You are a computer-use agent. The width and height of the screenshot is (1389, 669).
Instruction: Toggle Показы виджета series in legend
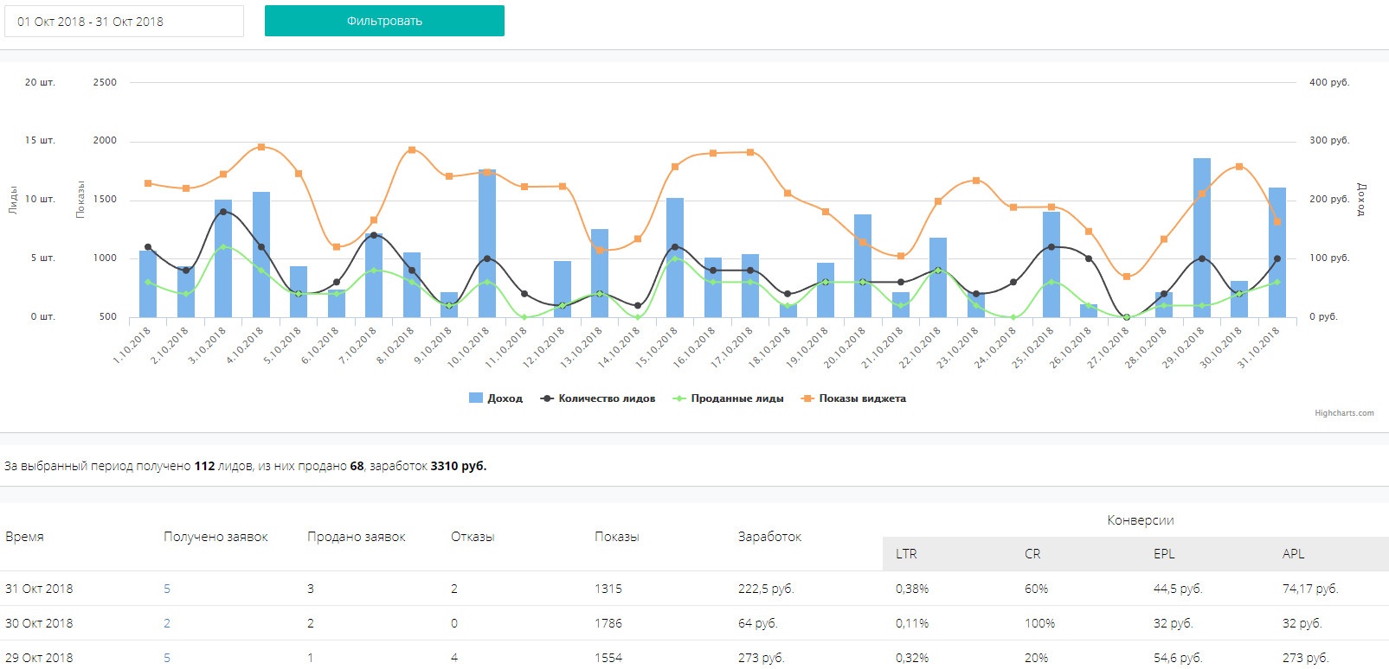(x=862, y=398)
